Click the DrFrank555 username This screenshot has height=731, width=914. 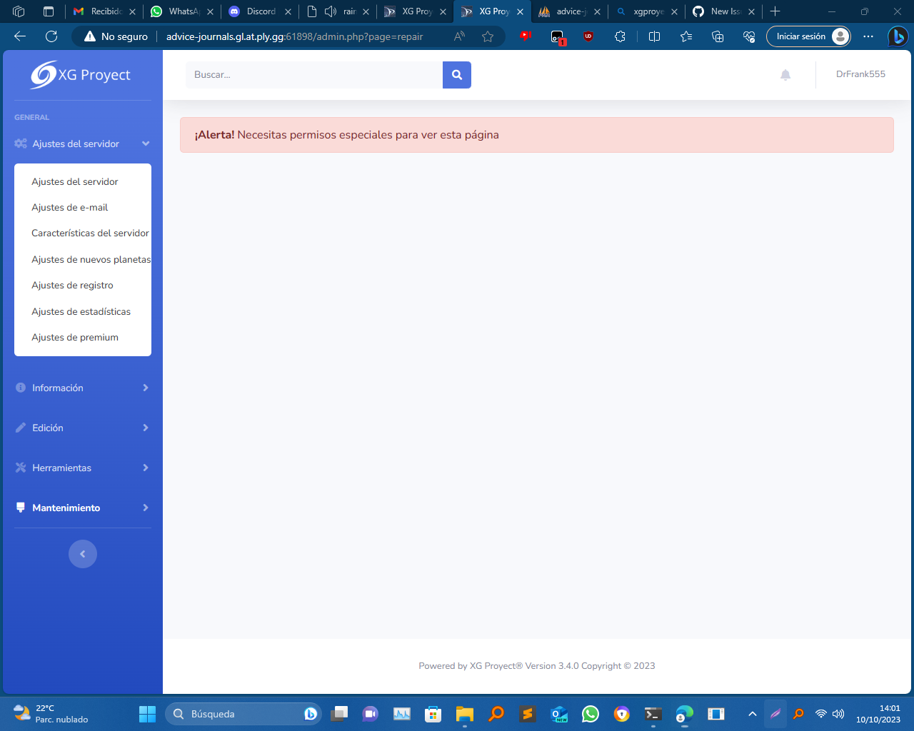pos(860,74)
